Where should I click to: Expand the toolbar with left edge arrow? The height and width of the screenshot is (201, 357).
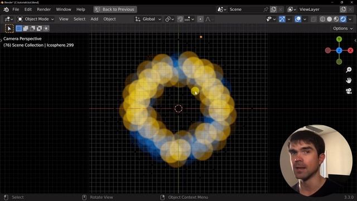point(1,40)
